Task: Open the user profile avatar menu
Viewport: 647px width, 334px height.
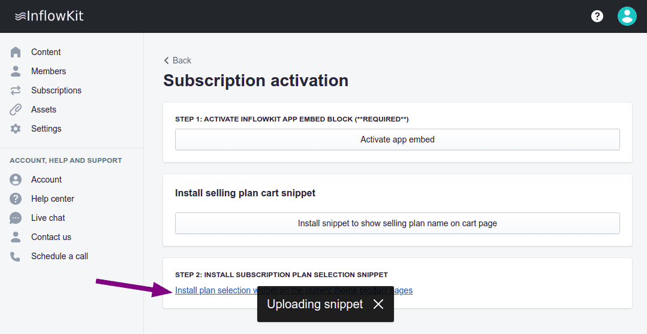Action: tap(627, 16)
